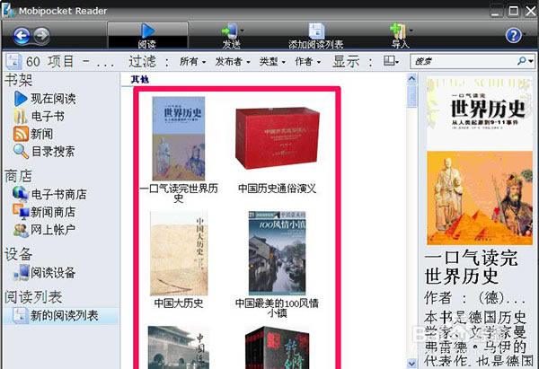This screenshot has height=369, width=539.
Task: Click the books icon next to 电子书
Action: (x=21, y=116)
